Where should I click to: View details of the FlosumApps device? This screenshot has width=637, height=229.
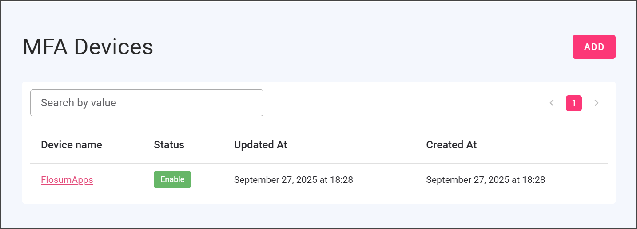pos(67,180)
